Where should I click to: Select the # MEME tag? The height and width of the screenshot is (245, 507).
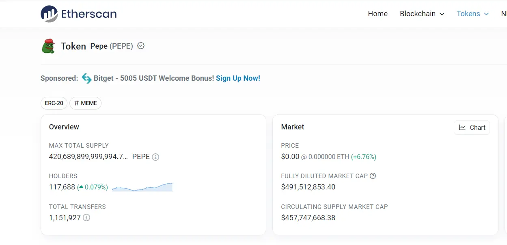coord(85,103)
